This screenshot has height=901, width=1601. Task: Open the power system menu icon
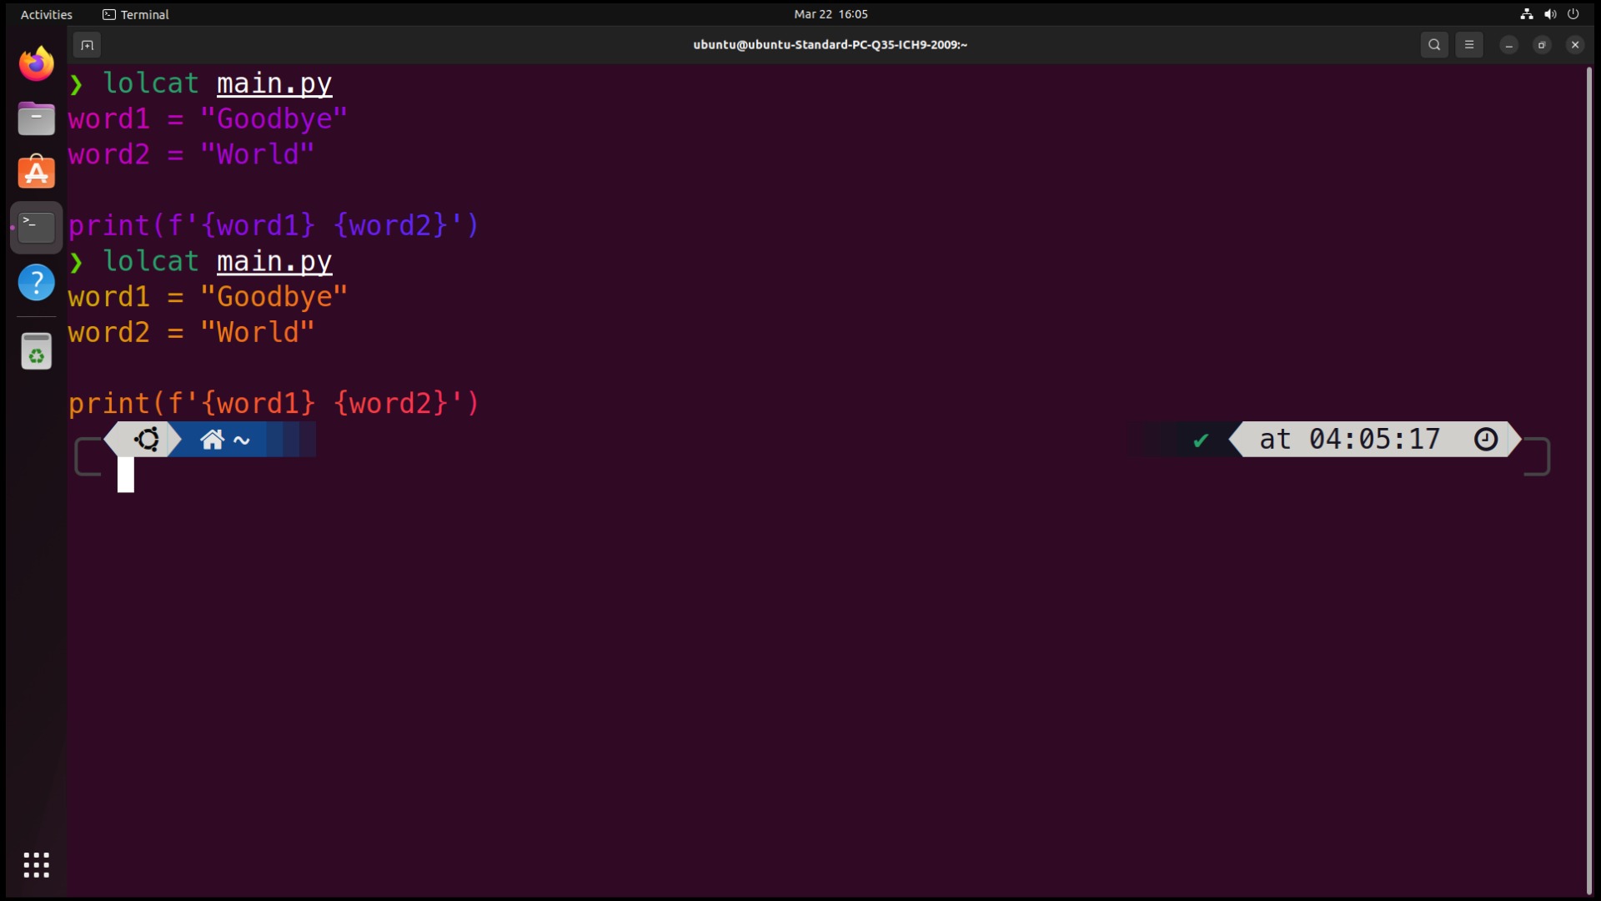tap(1573, 14)
